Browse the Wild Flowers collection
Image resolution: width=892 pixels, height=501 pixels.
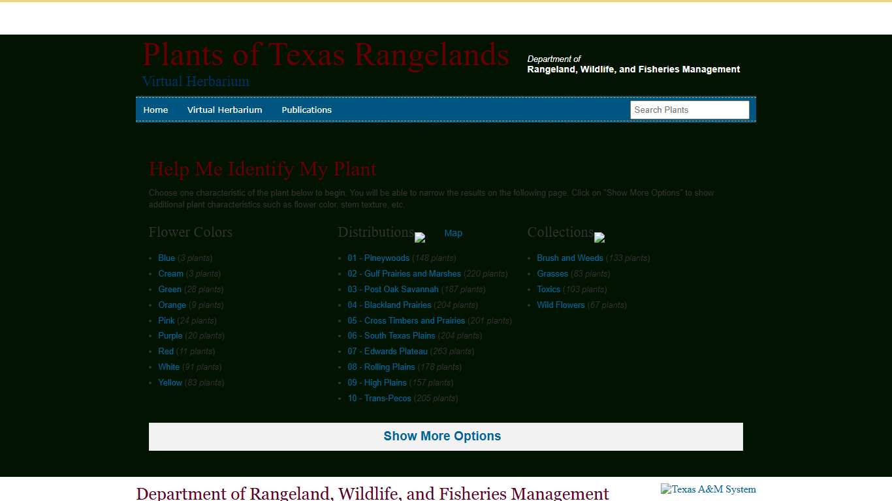point(560,305)
